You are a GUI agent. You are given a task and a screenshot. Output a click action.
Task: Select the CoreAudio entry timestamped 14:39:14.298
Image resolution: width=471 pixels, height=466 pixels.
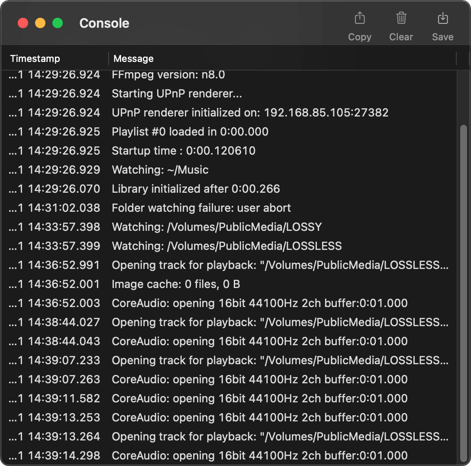pos(259,456)
